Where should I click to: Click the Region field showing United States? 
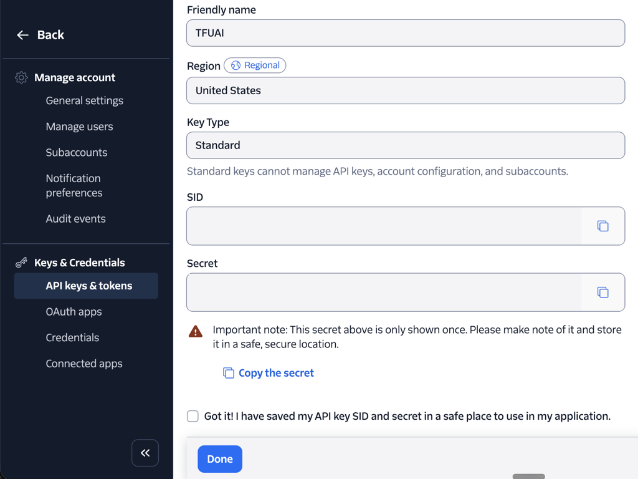point(406,90)
